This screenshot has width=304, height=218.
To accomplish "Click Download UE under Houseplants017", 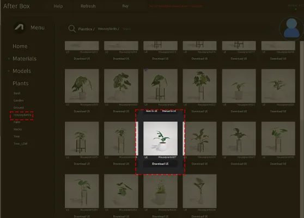I will [239, 59].
